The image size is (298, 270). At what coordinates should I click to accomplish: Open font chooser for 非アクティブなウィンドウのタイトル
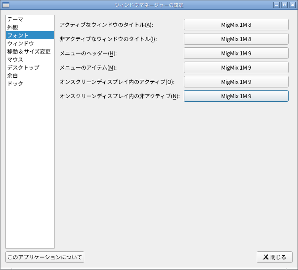tap(236, 39)
